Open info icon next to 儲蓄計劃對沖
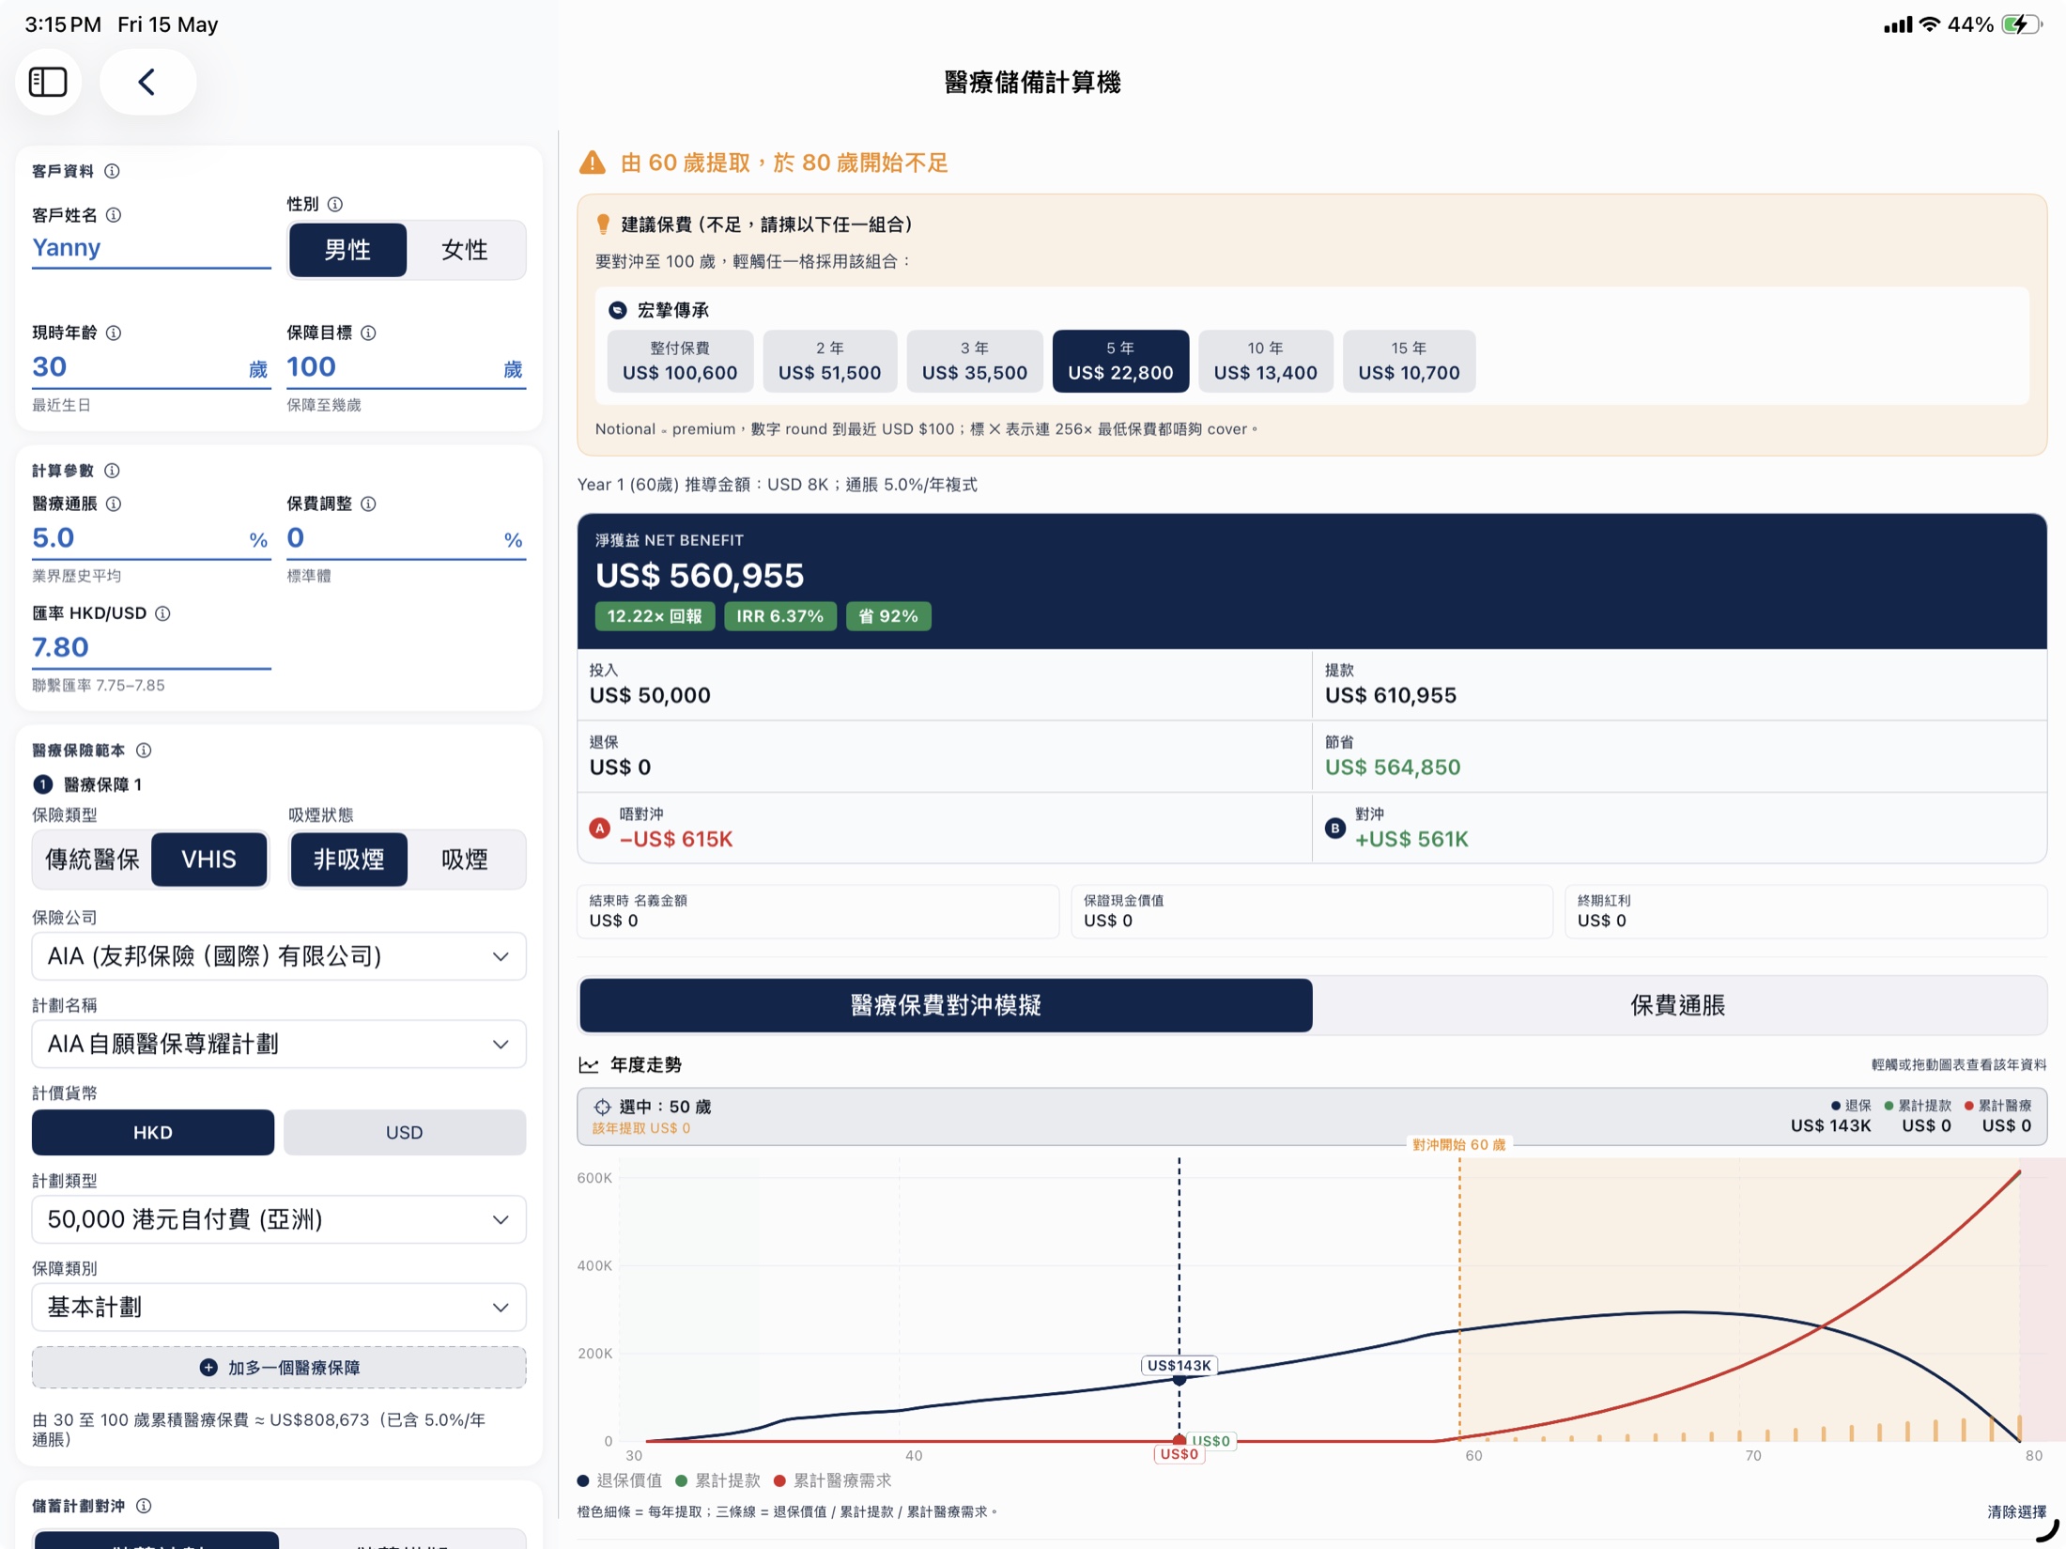Image resolution: width=2066 pixels, height=1549 pixels. click(x=144, y=1506)
